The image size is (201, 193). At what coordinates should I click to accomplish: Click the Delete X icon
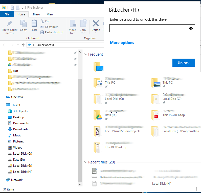pyautogui.click(x=96, y=23)
